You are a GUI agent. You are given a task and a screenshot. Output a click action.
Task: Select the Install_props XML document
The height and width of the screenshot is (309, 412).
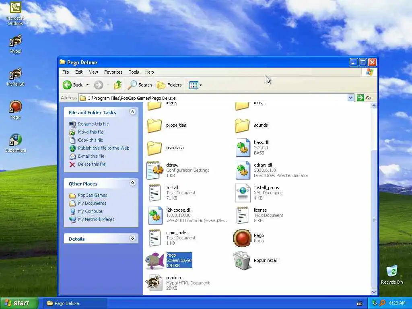coord(259,193)
